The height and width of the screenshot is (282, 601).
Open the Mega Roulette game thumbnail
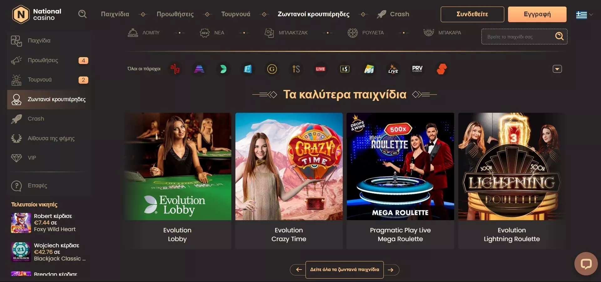pos(400,166)
